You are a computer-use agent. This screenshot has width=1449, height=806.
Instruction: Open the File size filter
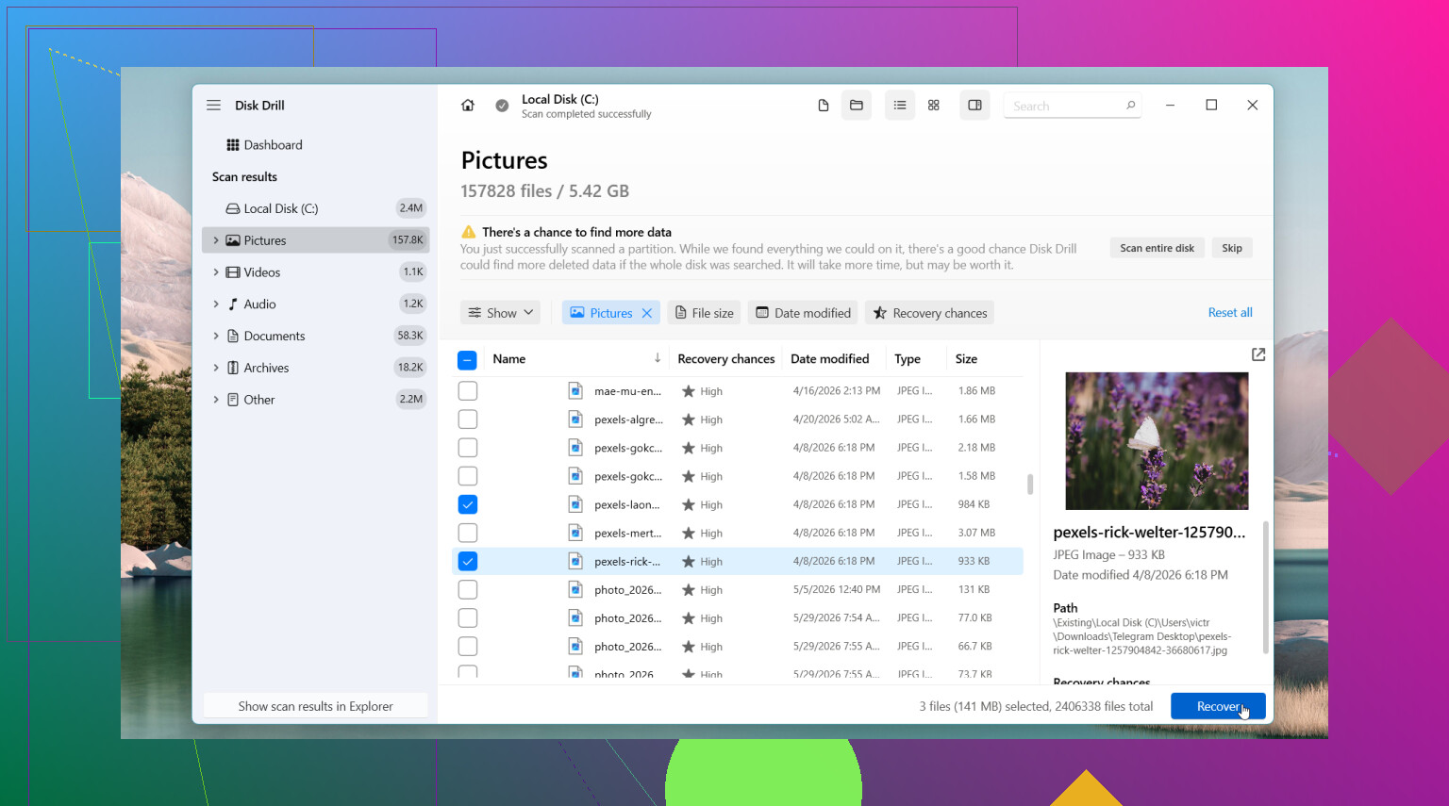click(x=704, y=313)
